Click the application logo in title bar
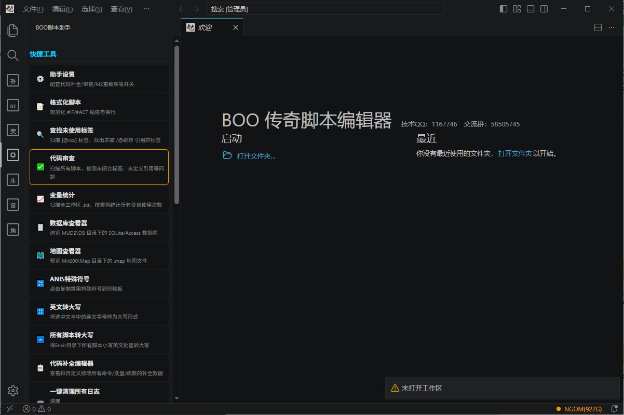 point(10,9)
